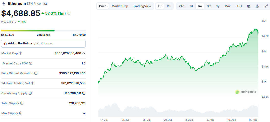The width and height of the screenshot is (270, 122).
Task: Select the Market Cap chart tab
Action: click(120, 6)
